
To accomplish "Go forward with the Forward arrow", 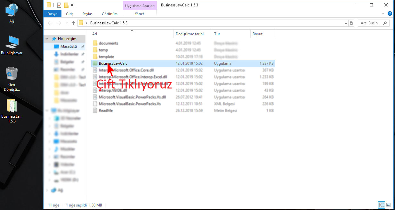I will click(x=59, y=23).
